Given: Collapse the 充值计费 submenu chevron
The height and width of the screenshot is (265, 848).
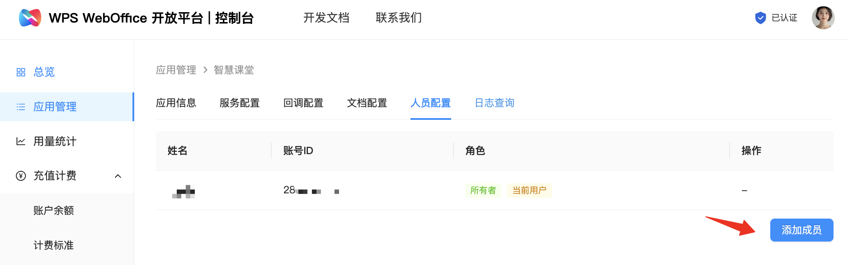Looking at the screenshot, I should click(x=118, y=176).
